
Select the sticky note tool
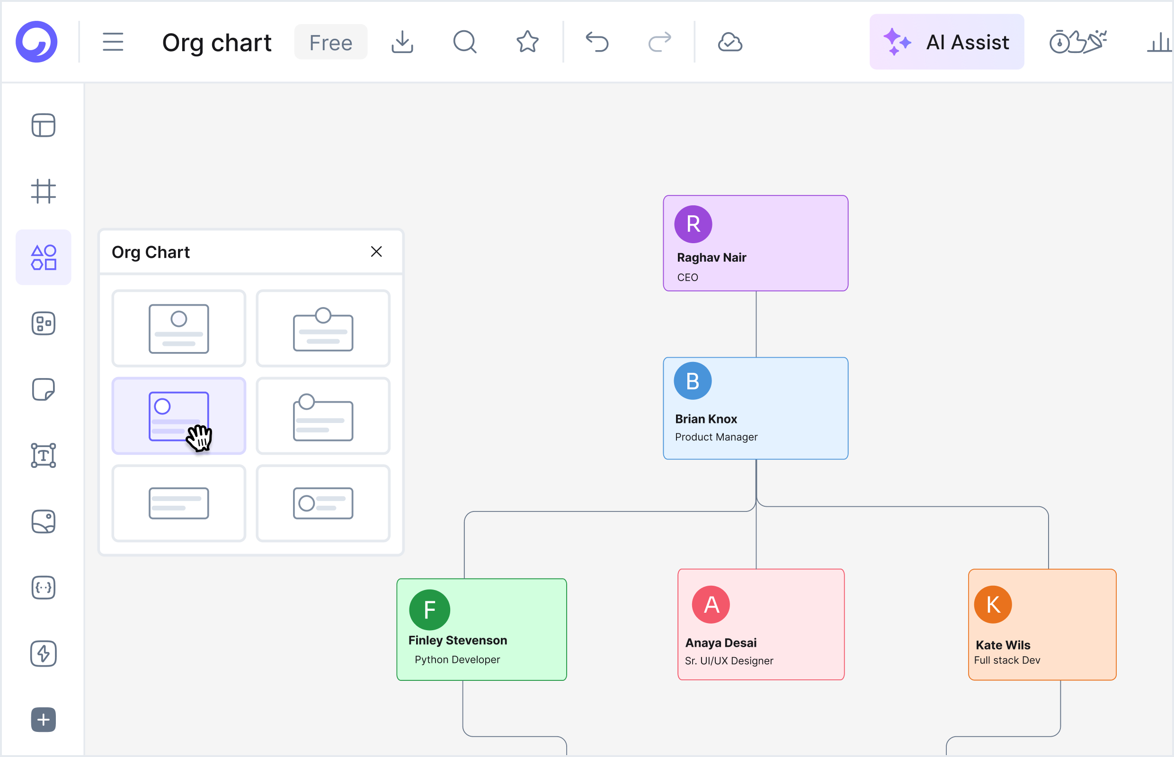coord(43,389)
